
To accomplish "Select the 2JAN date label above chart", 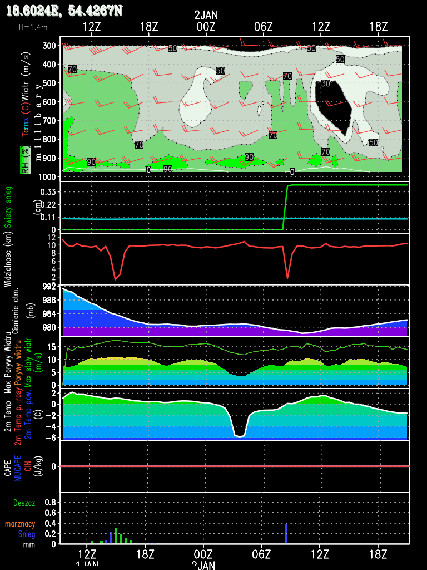I will point(206,16).
